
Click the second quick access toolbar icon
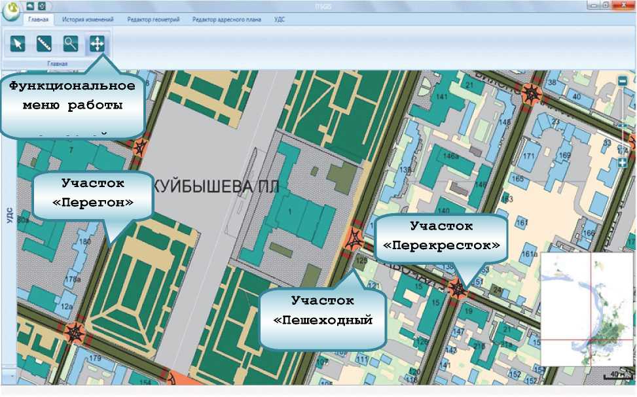(x=42, y=5)
